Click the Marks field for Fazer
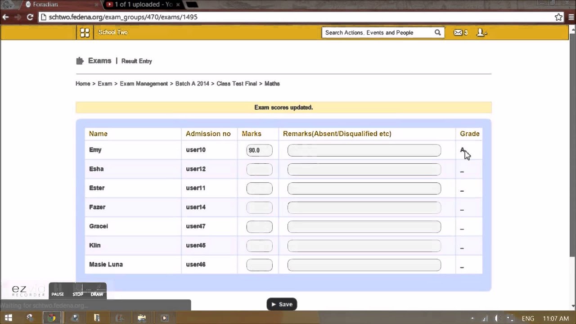576x324 pixels. pos(259,207)
